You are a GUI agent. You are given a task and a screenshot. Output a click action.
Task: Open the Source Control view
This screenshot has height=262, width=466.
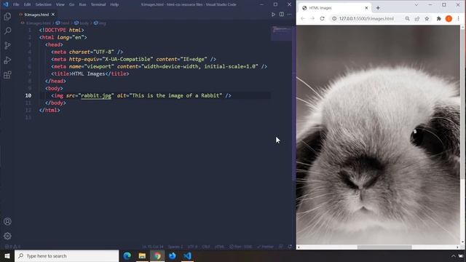pyautogui.click(x=7, y=45)
